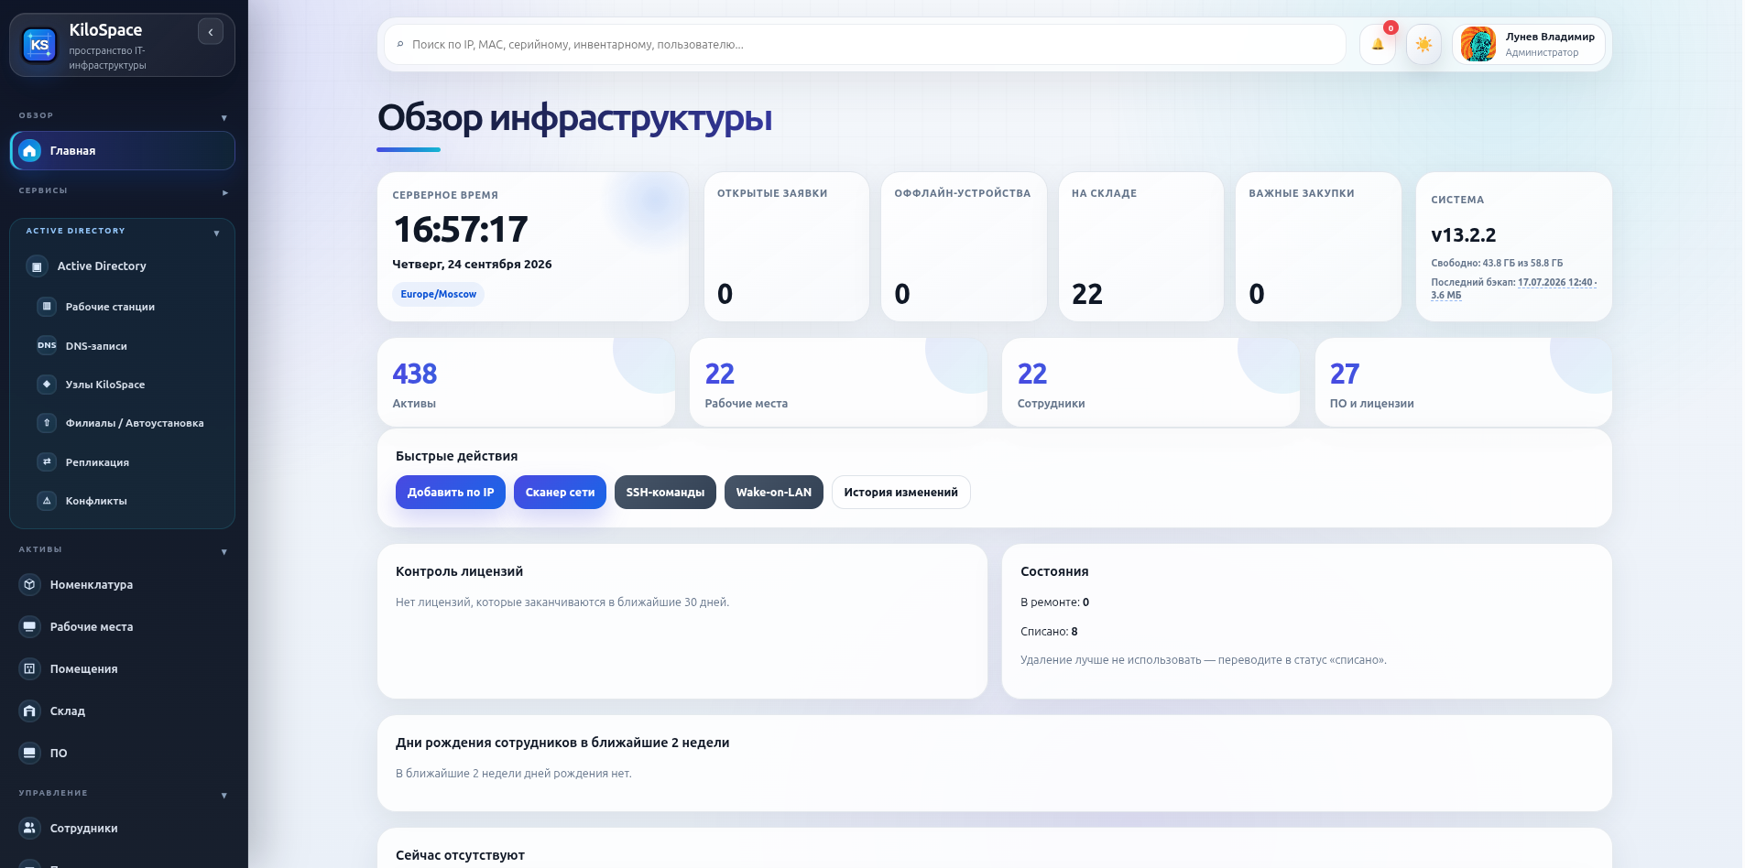
Task: Open the 27 ПО и лицензии card
Action: pyautogui.click(x=1464, y=383)
